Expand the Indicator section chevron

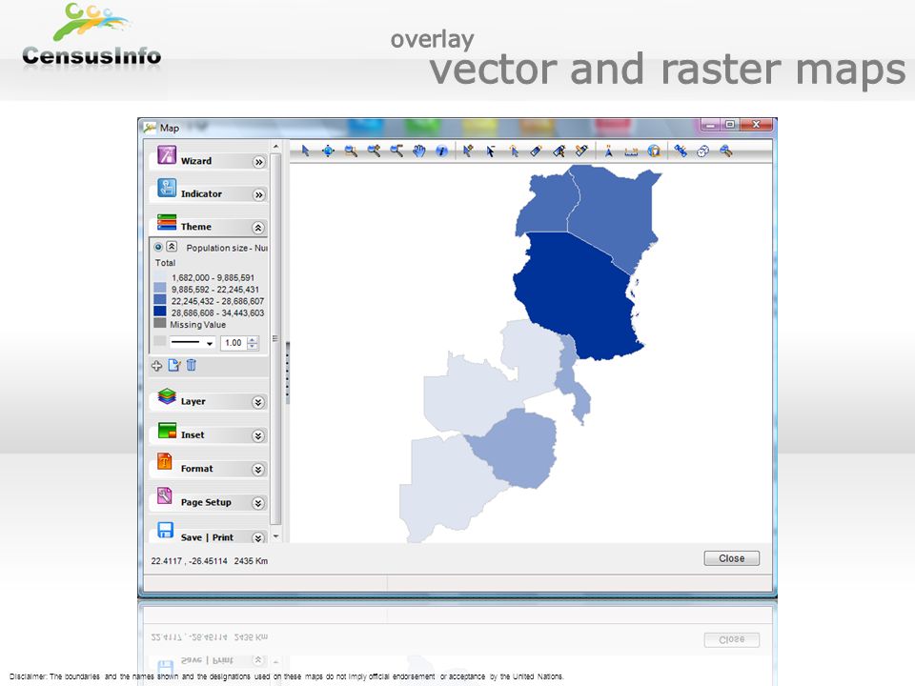tap(259, 194)
